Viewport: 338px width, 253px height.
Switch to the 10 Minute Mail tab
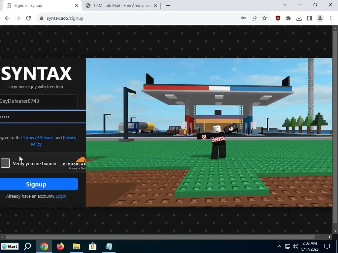[x=121, y=6]
